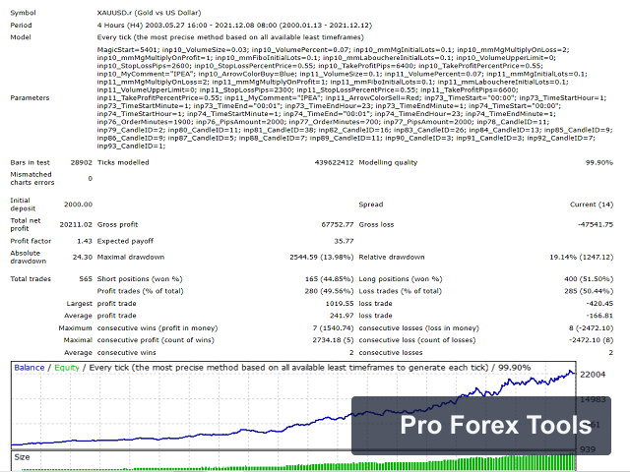
Task: Select the total trades value '565'
Action: [x=86, y=279]
